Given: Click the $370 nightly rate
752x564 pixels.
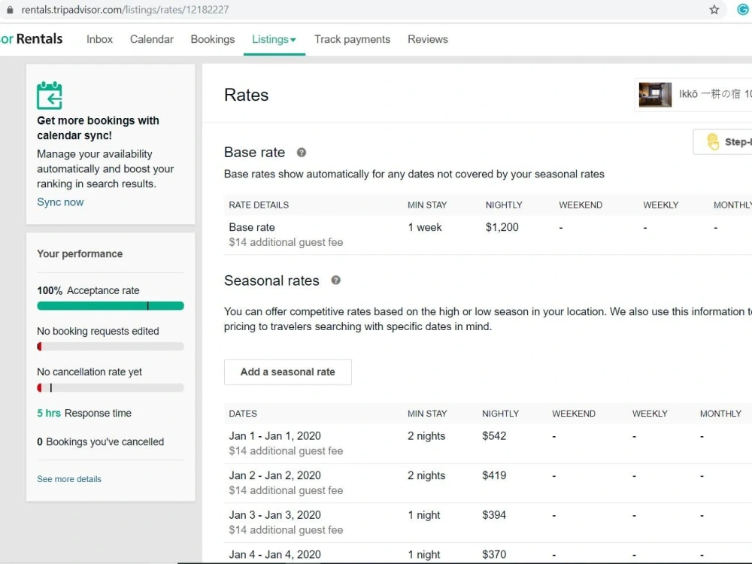Looking at the screenshot, I should pos(494,554).
